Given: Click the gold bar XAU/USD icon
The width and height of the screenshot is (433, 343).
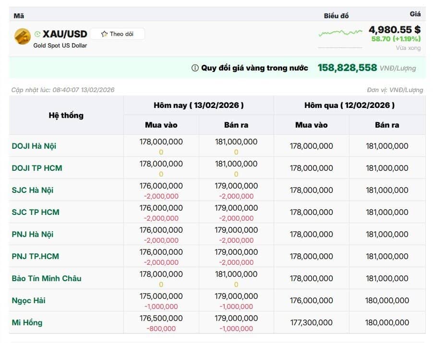Looking at the screenshot, I should (x=23, y=36).
